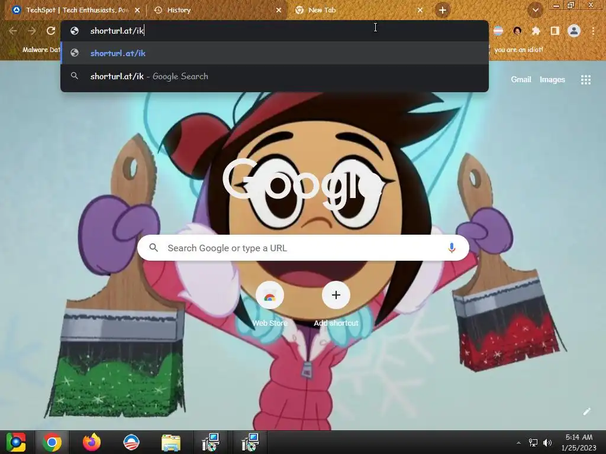The width and height of the screenshot is (606, 454).
Task: Open the Obama logo taskbar app
Action: point(131,442)
